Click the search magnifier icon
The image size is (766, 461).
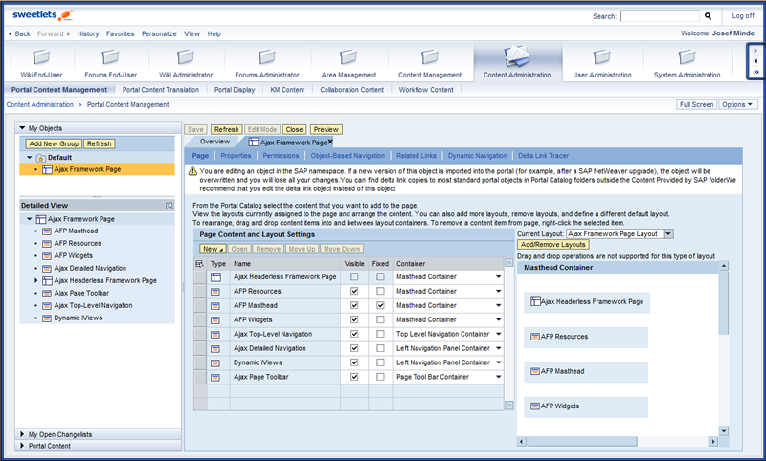click(708, 16)
